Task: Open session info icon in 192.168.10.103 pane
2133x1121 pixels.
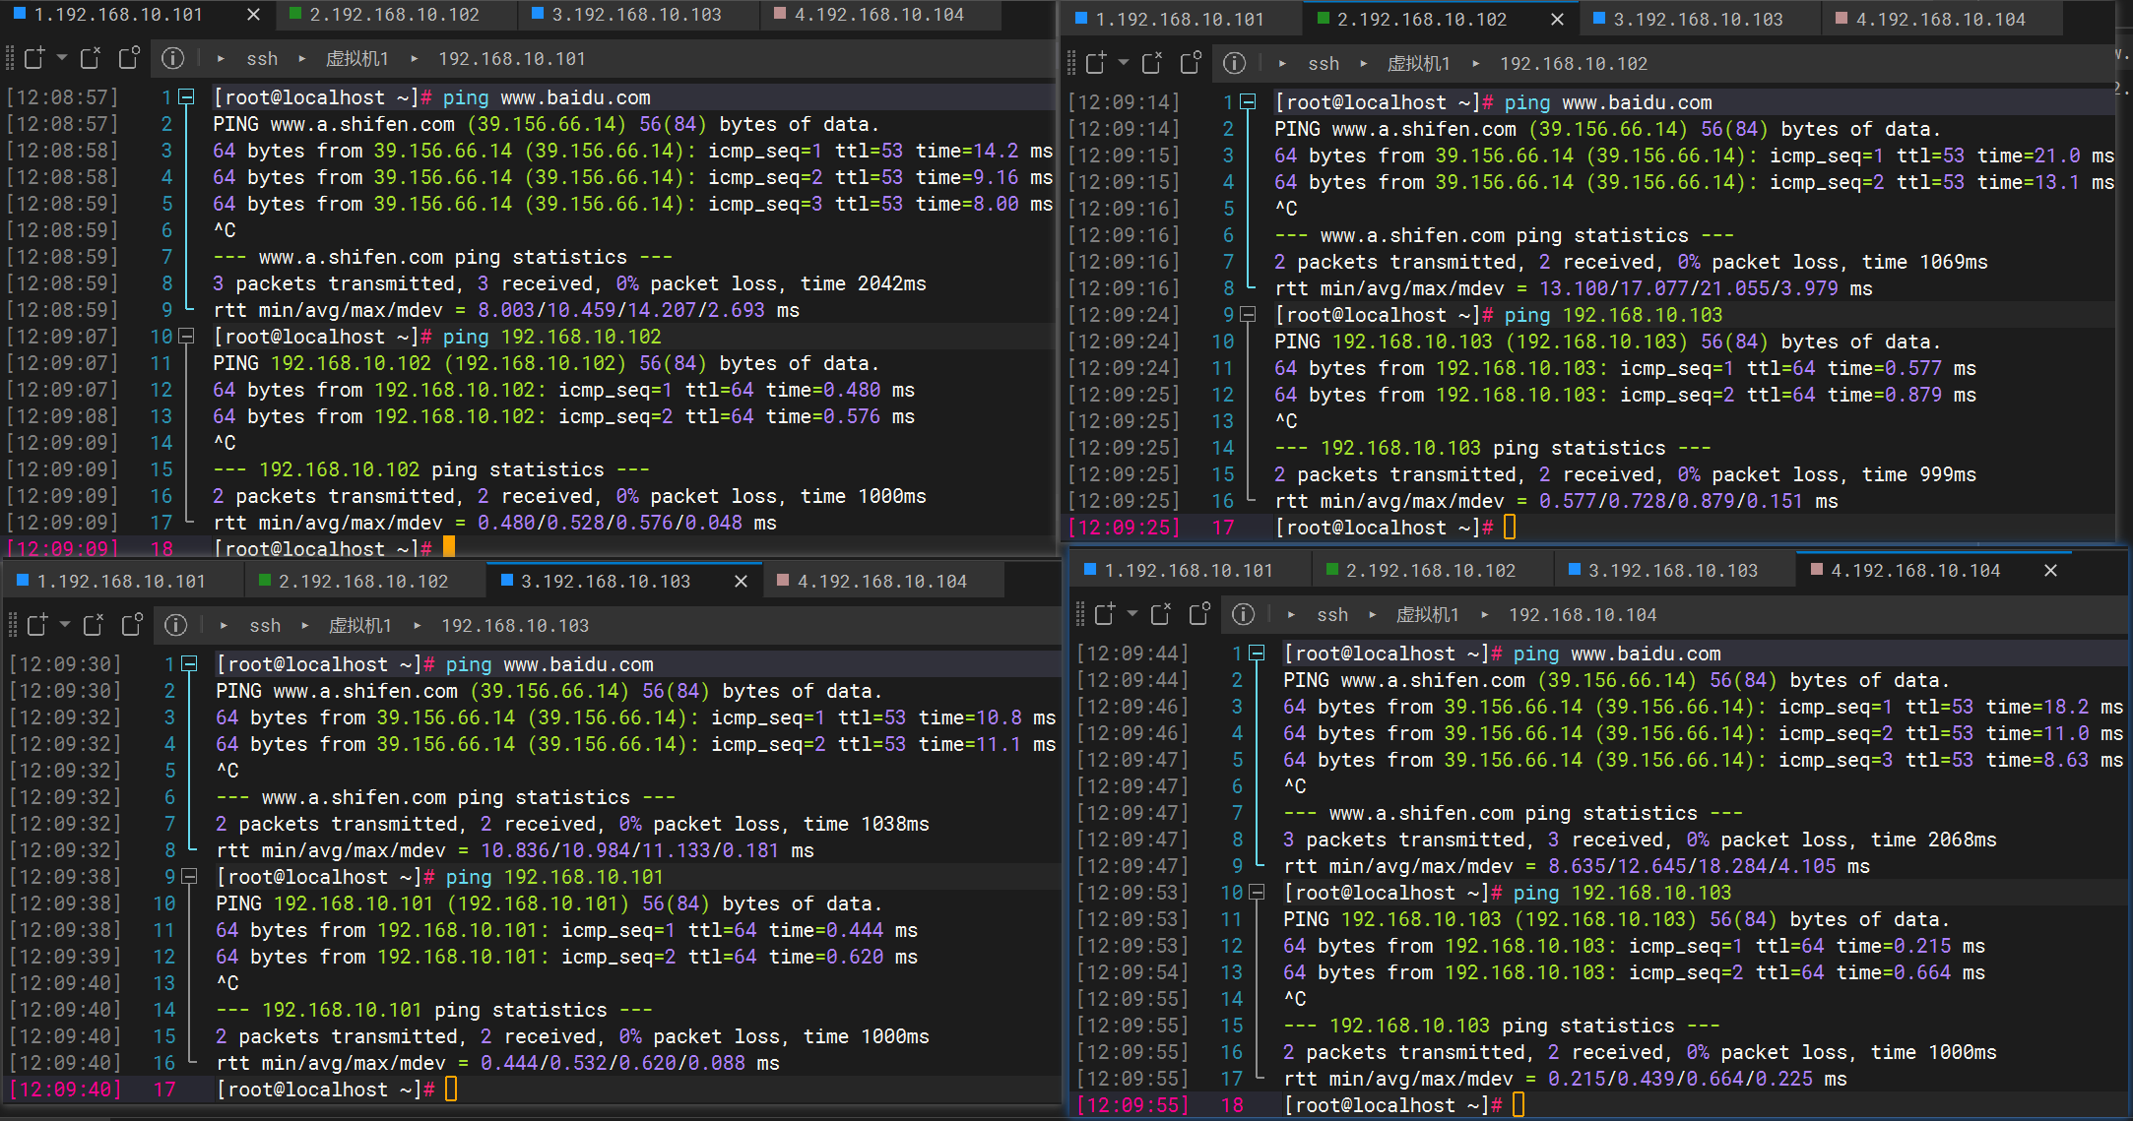Action: tap(175, 626)
